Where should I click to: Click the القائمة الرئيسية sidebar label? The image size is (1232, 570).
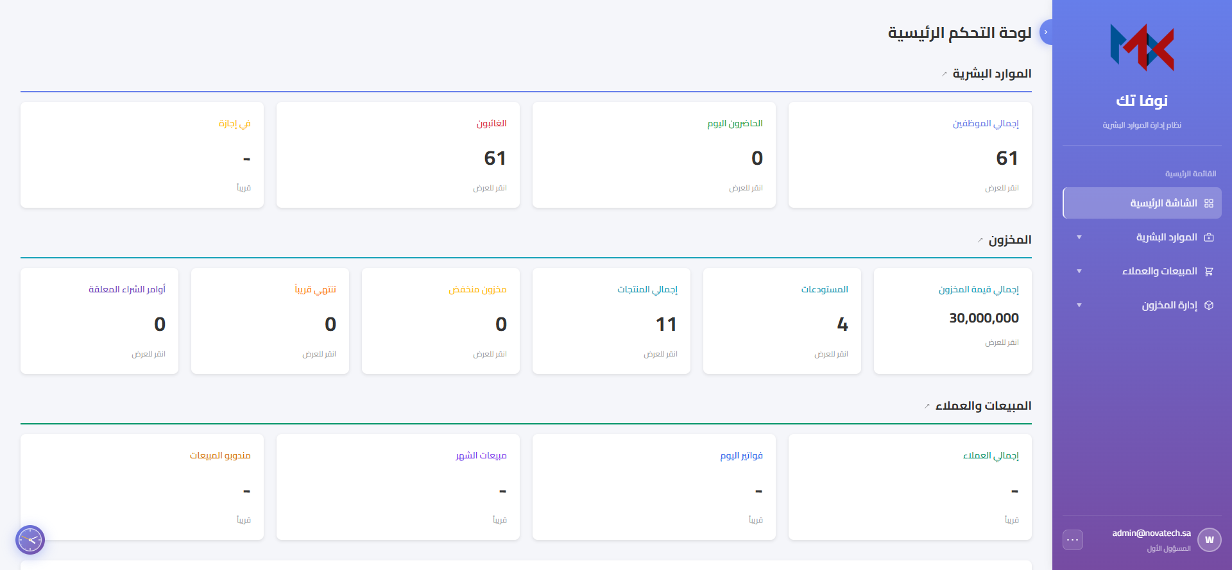pos(1191,174)
